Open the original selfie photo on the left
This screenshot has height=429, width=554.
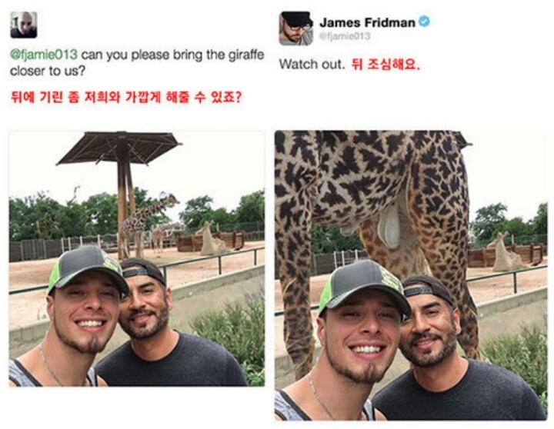[137, 258]
